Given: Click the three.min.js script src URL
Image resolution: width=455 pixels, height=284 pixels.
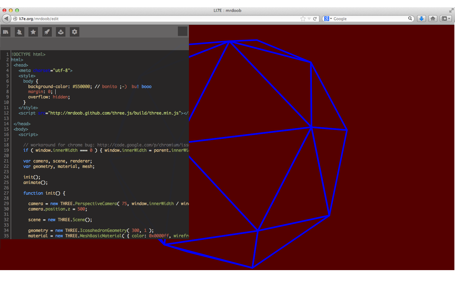Looking at the screenshot, I should tap(116, 113).
